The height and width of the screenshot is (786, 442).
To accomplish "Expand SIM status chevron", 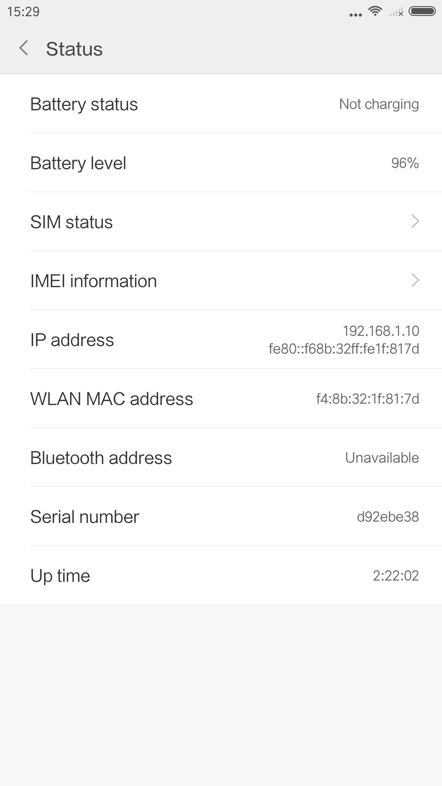I will pyautogui.click(x=415, y=221).
